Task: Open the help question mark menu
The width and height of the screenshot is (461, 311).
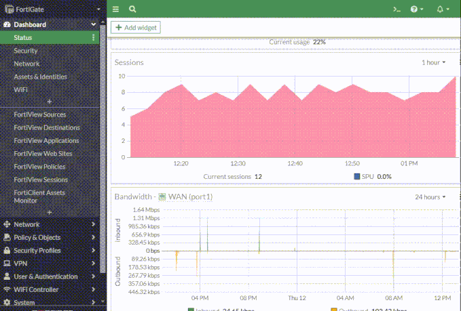Action: coord(416,9)
